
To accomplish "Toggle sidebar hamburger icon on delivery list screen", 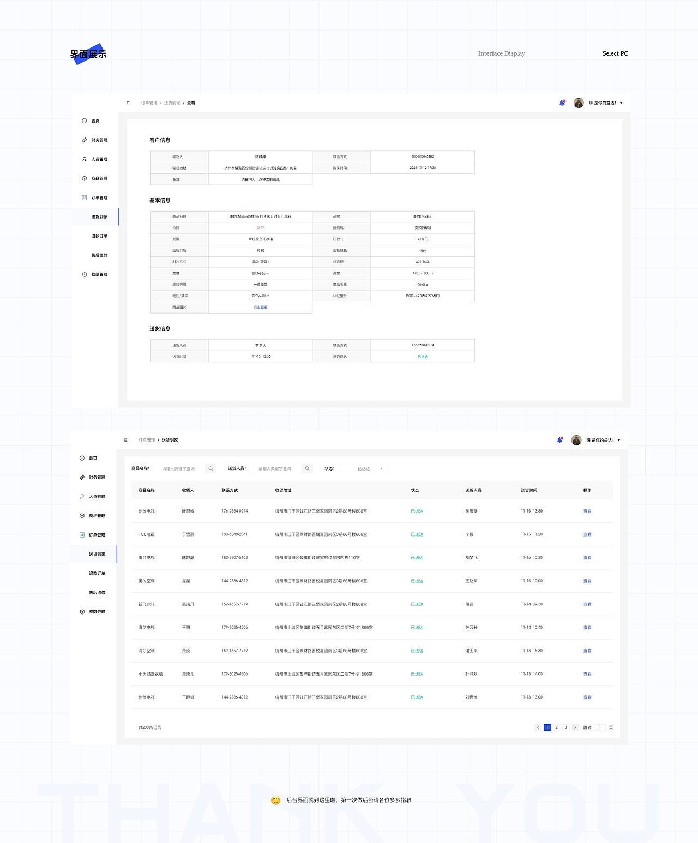I will click(x=126, y=440).
